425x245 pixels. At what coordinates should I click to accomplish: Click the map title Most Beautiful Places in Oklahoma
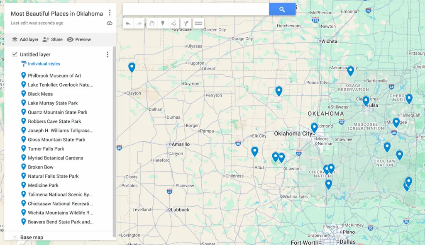[57, 14]
